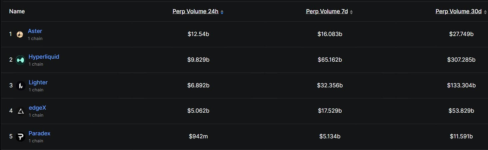The height and width of the screenshot is (150, 488).
Task: Click the edgeX protocol logo icon
Action: (x=21, y=111)
